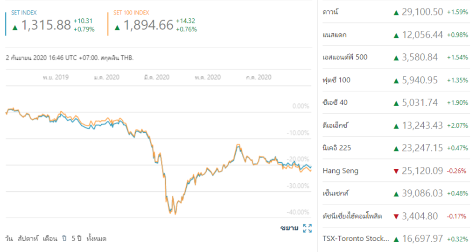Screen dimensions: 476x252
Task: Click the lowest point of the chart line
Action: [x=175, y=214]
